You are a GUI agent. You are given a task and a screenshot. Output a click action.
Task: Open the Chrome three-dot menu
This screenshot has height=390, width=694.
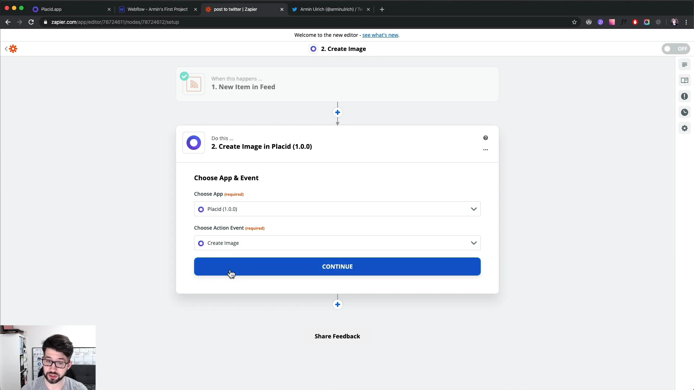click(686, 22)
